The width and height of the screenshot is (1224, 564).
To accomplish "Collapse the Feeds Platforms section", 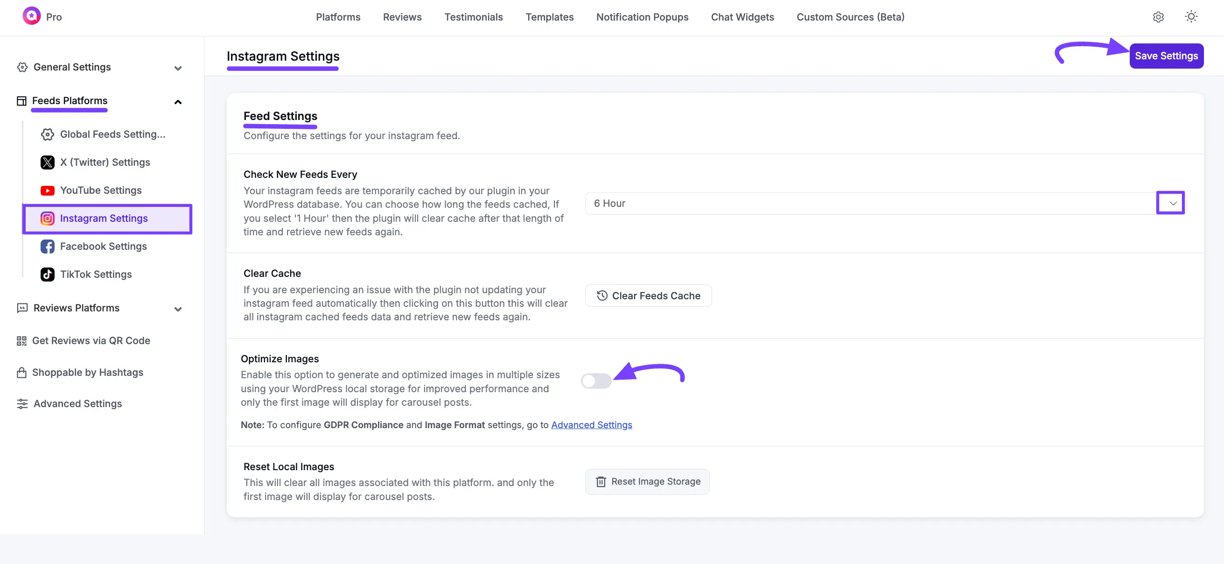I will click(178, 102).
